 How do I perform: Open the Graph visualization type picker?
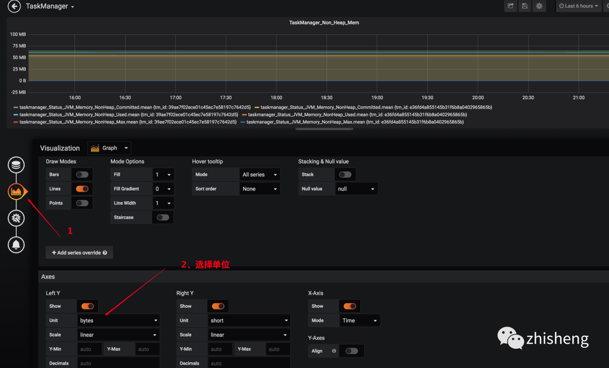click(x=109, y=148)
